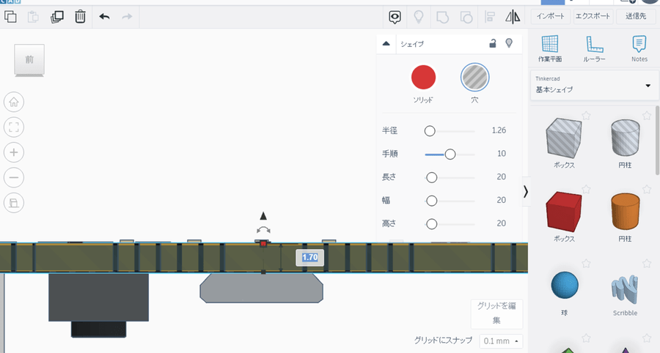Fit all in view icon
The width and height of the screenshot is (660, 353).
(x=14, y=127)
